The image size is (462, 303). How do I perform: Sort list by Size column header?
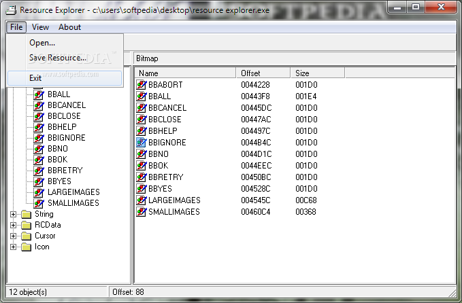pos(318,73)
